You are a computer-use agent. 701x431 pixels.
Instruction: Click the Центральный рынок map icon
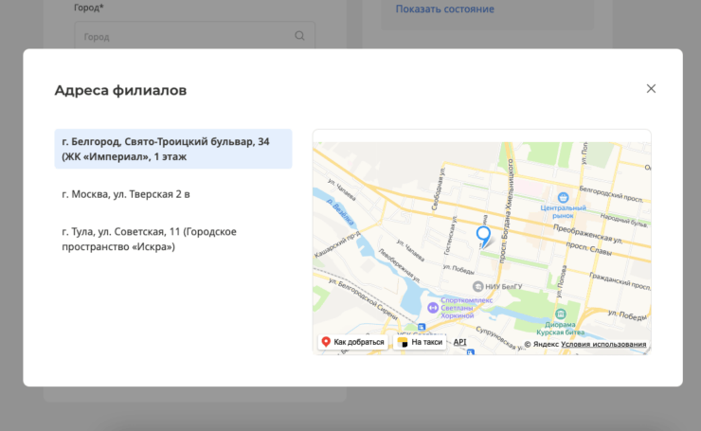[x=563, y=197]
